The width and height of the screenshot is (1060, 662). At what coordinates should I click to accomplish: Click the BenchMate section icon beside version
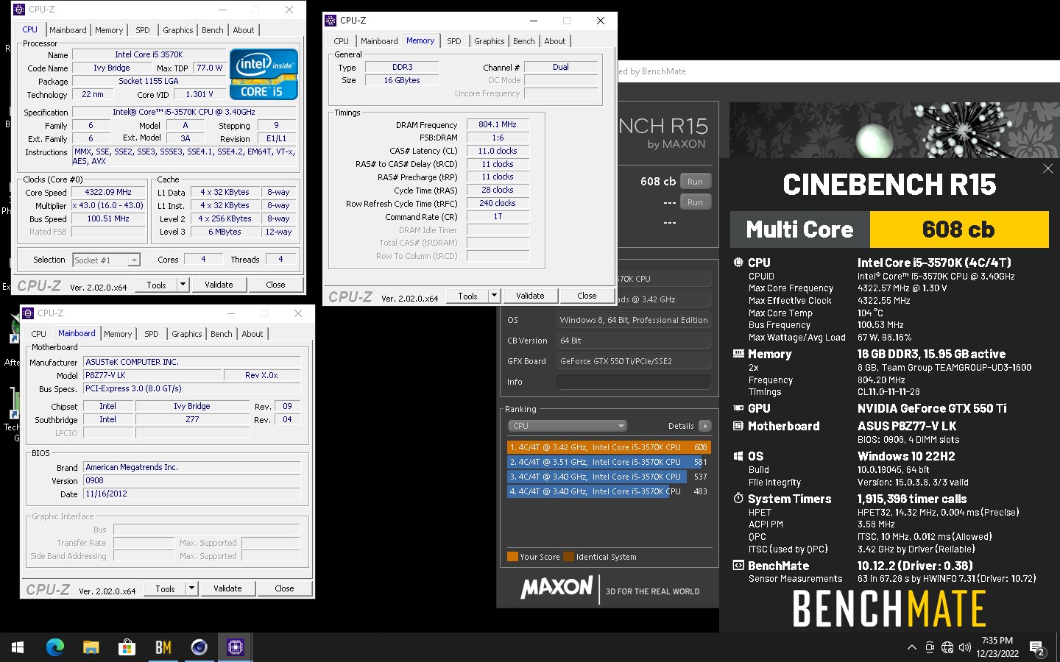(x=738, y=566)
